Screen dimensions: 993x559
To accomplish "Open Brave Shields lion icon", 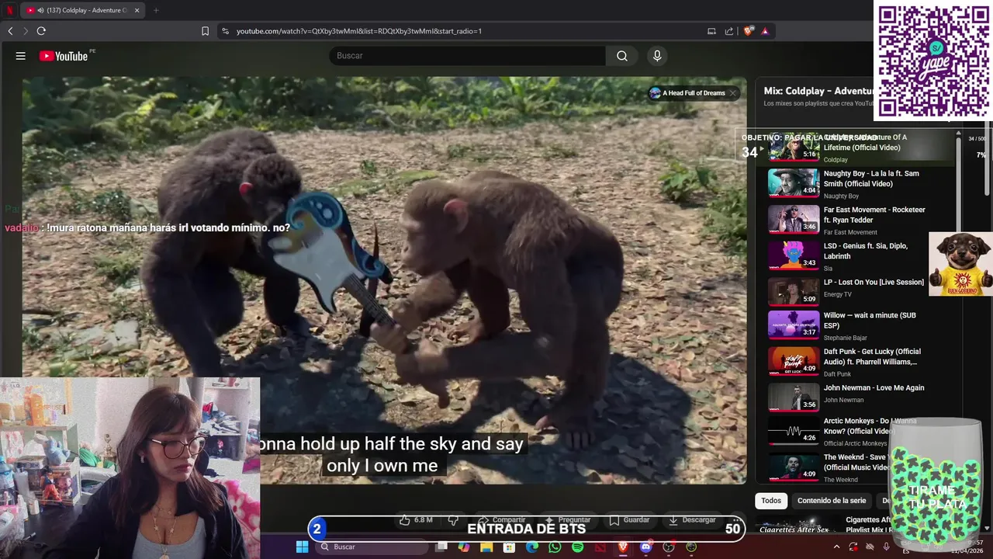I will [x=748, y=31].
